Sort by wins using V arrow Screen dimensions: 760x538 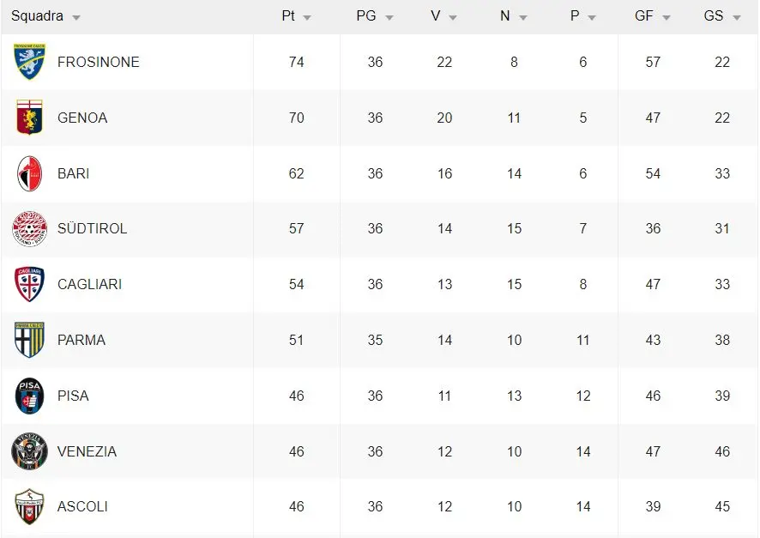coord(453,18)
